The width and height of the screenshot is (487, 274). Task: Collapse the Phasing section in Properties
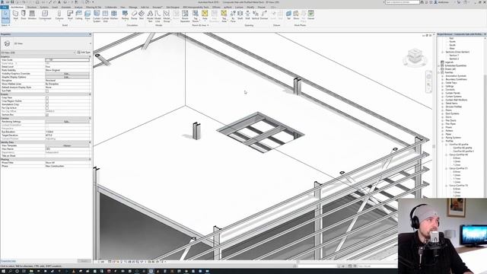point(90,159)
